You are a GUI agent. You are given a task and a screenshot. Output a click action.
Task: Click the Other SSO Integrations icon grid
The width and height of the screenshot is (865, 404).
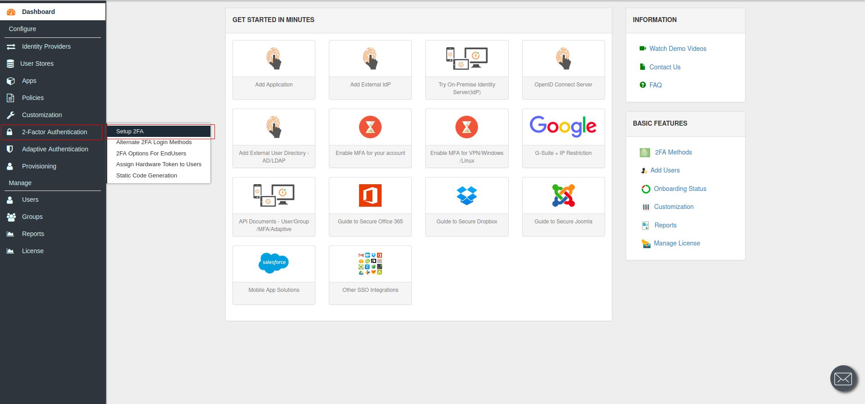click(370, 264)
